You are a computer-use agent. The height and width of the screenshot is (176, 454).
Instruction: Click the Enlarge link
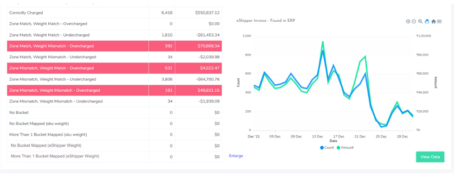coord(236,156)
